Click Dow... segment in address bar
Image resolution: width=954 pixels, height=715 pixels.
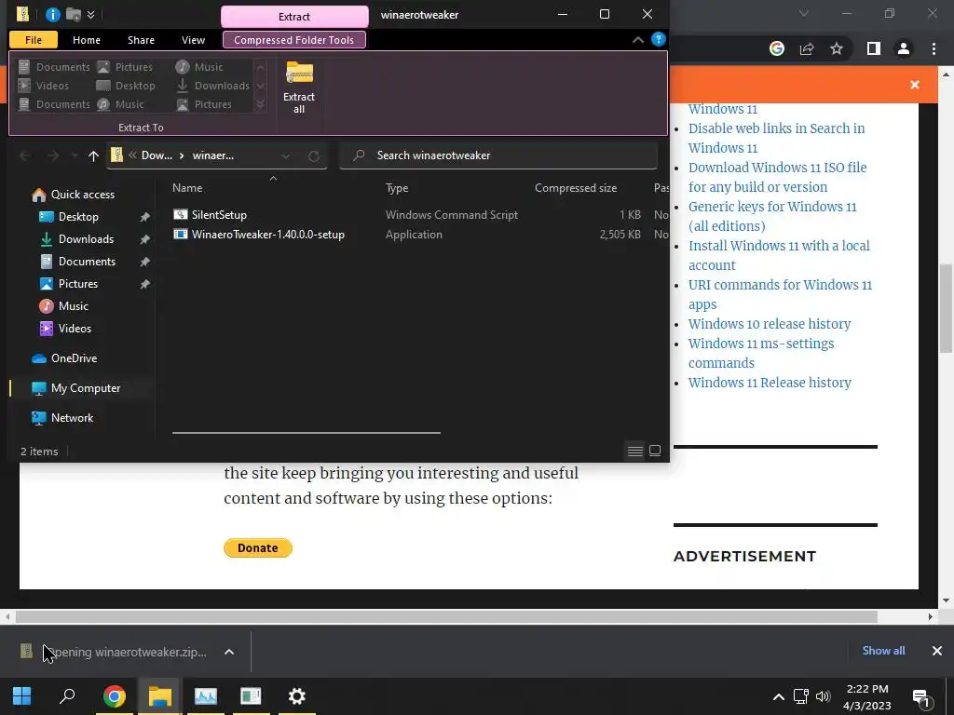[x=157, y=155]
